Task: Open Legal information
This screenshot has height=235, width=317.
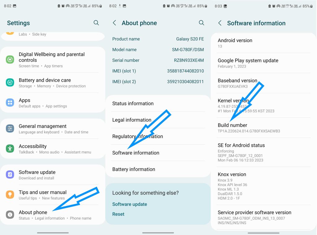Action: (158, 120)
